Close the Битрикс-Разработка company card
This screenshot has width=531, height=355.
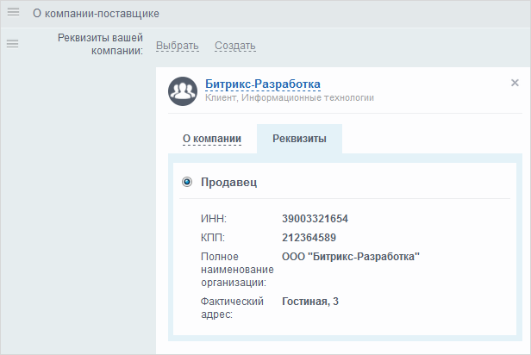point(515,83)
